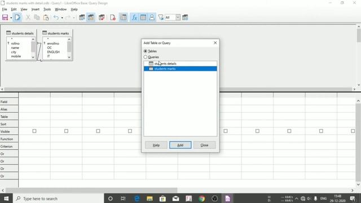Click the city field in students details

(14, 52)
